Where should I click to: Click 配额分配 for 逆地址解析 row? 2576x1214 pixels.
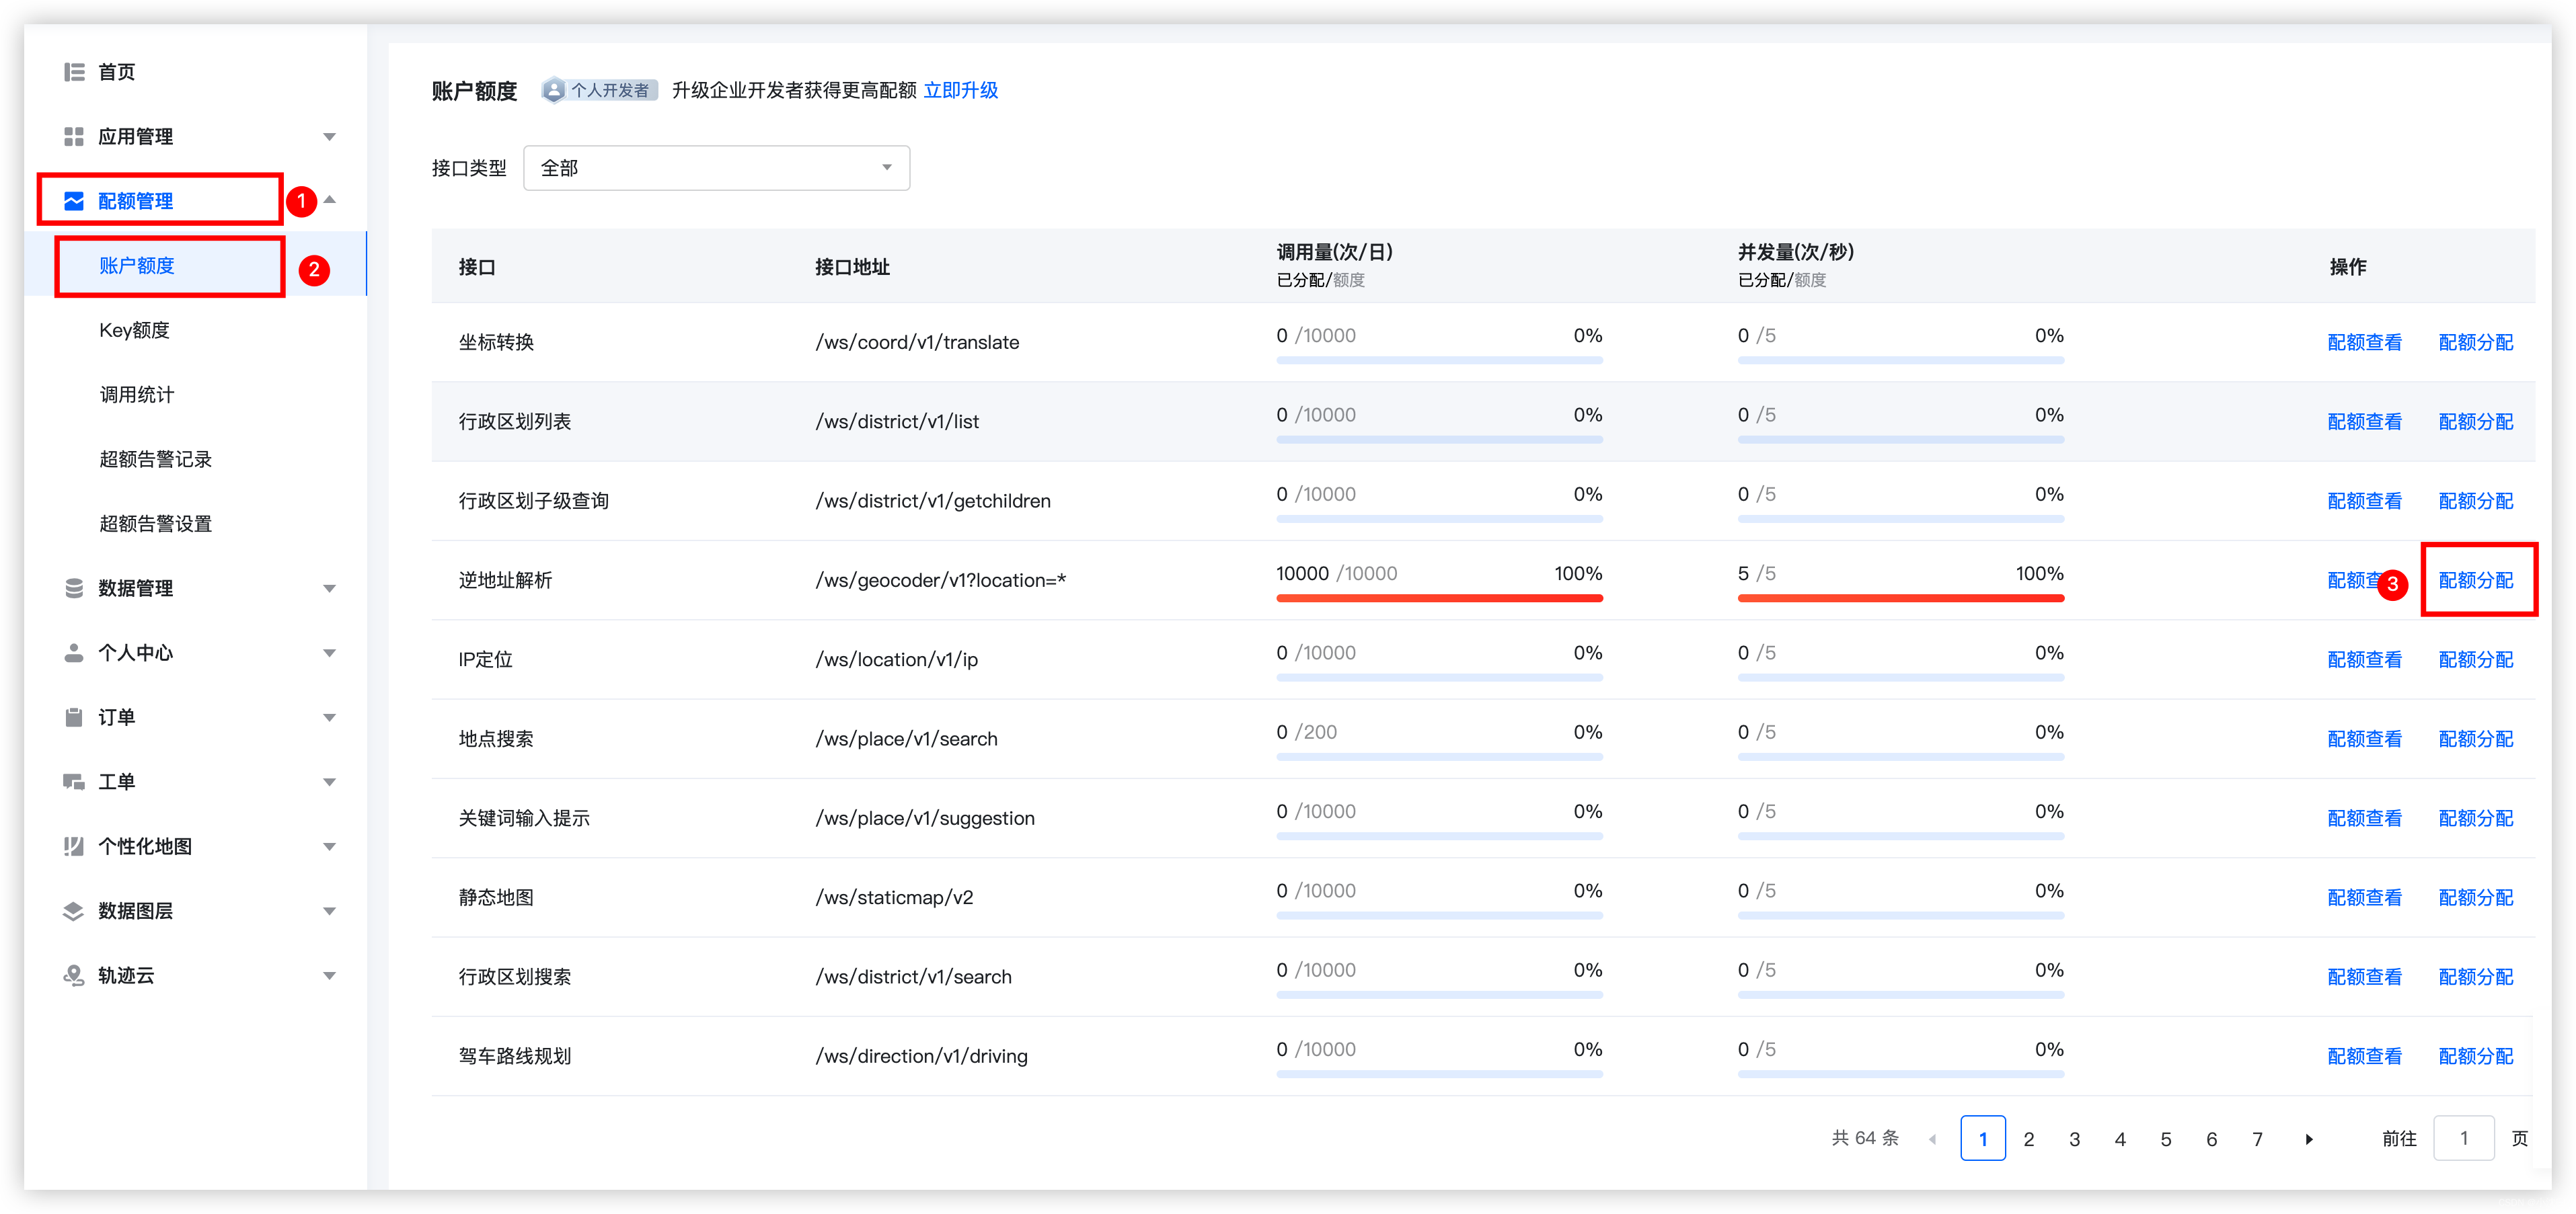click(2476, 581)
